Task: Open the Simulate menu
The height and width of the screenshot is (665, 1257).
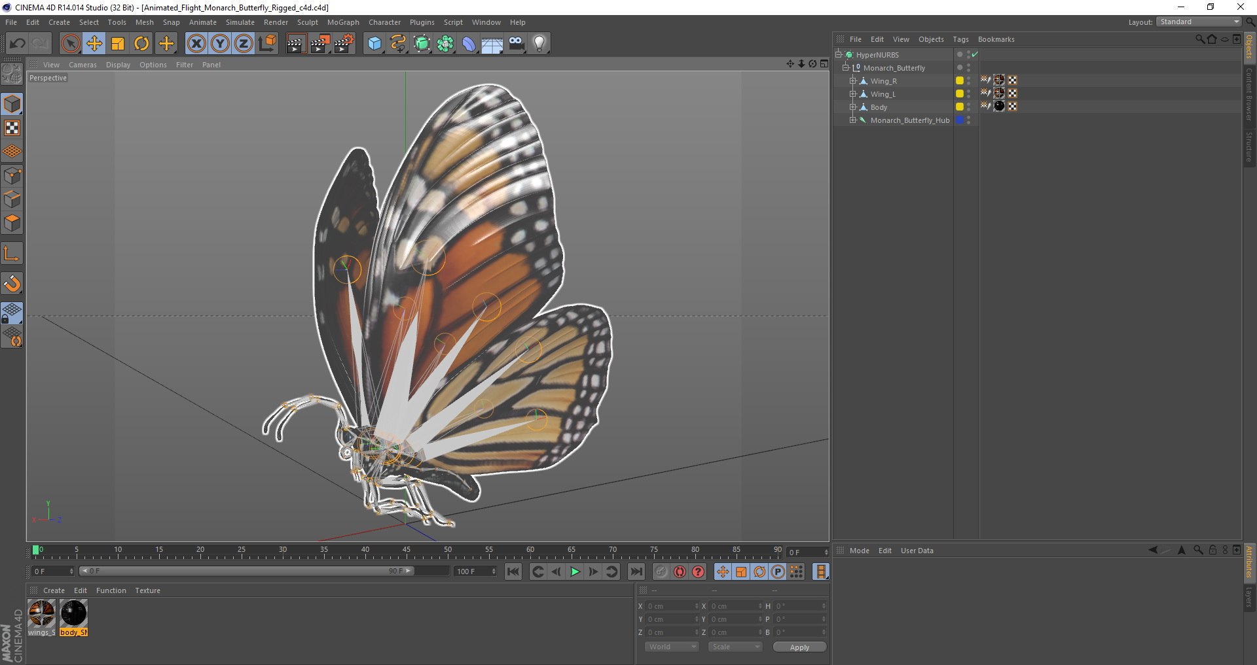Action: [240, 22]
